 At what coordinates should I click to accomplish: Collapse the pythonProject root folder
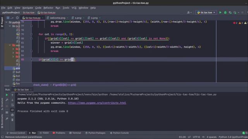tap(7, 22)
